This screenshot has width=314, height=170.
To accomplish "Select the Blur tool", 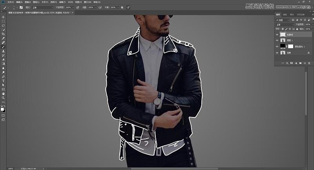I will [3, 68].
